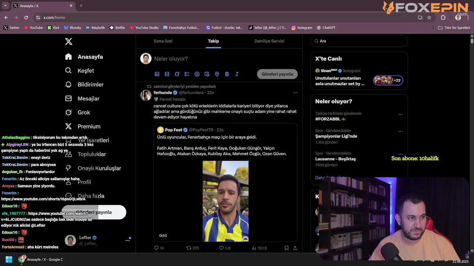The height and width of the screenshot is (266, 474).
Task: Open Bildirimler notifications
Action: click(84, 85)
